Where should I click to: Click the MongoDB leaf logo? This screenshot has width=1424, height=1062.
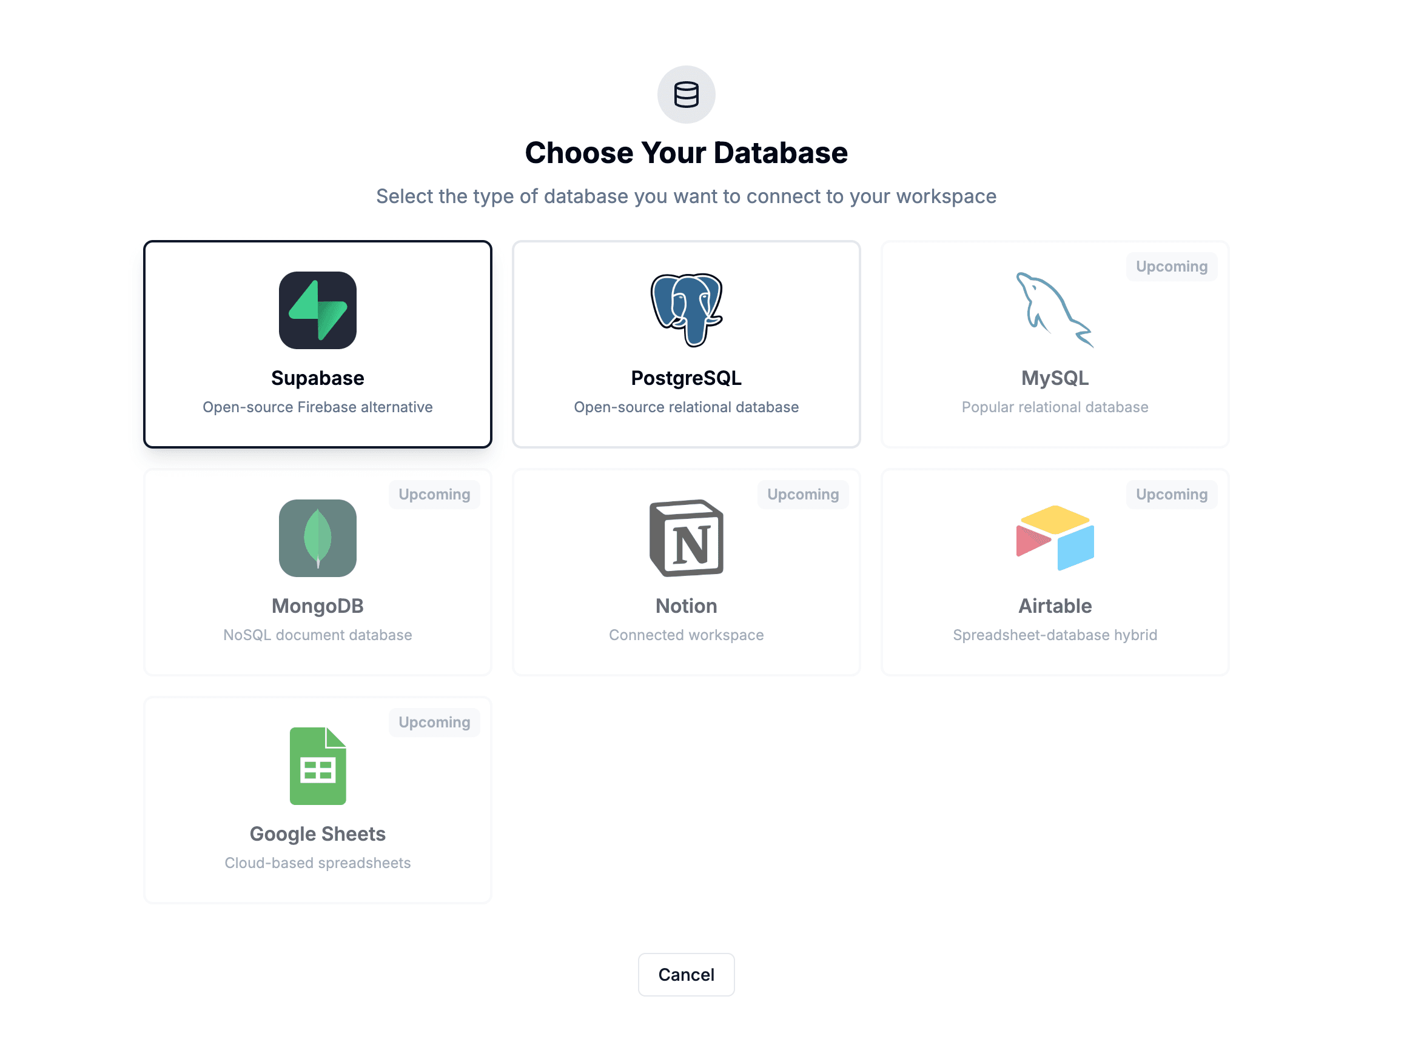317,538
